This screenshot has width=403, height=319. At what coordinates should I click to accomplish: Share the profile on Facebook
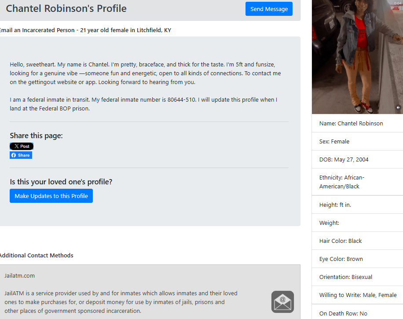[21, 155]
